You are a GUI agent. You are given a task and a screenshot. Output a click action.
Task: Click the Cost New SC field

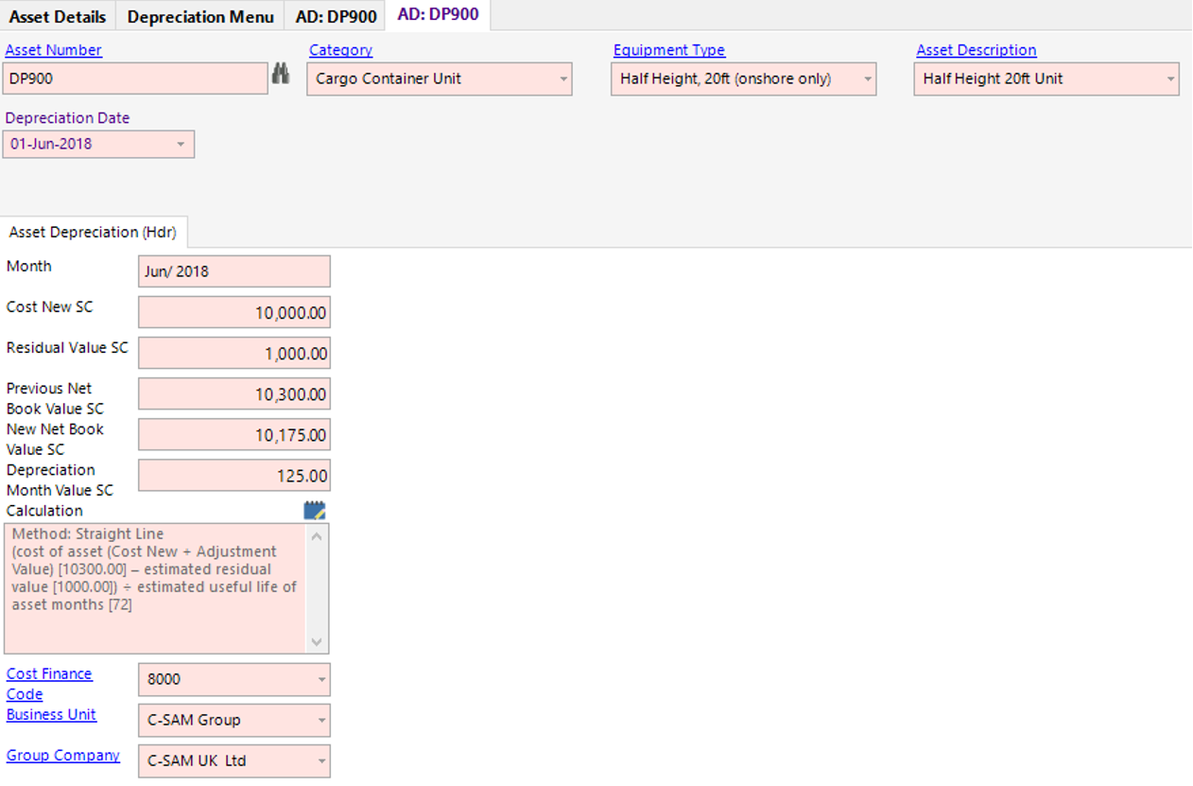point(234,312)
